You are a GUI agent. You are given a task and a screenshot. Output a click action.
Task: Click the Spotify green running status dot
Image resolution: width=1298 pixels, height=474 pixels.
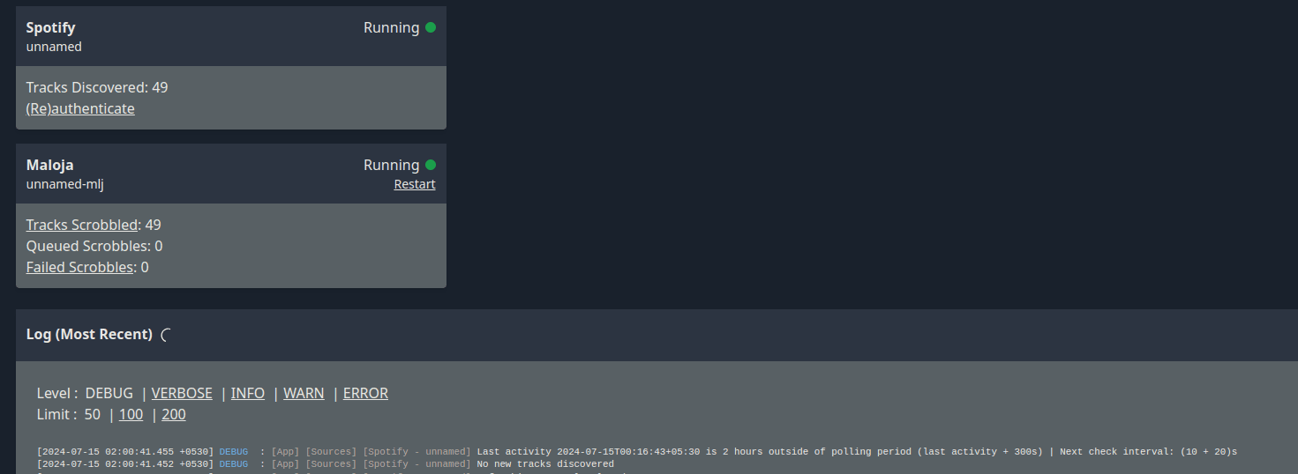[x=431, y=27]
